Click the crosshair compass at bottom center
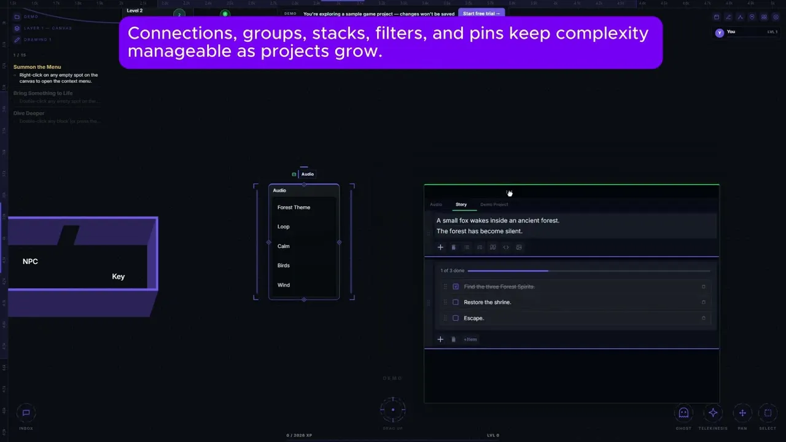Screen dimensions: 786x442 click(393, 409)
